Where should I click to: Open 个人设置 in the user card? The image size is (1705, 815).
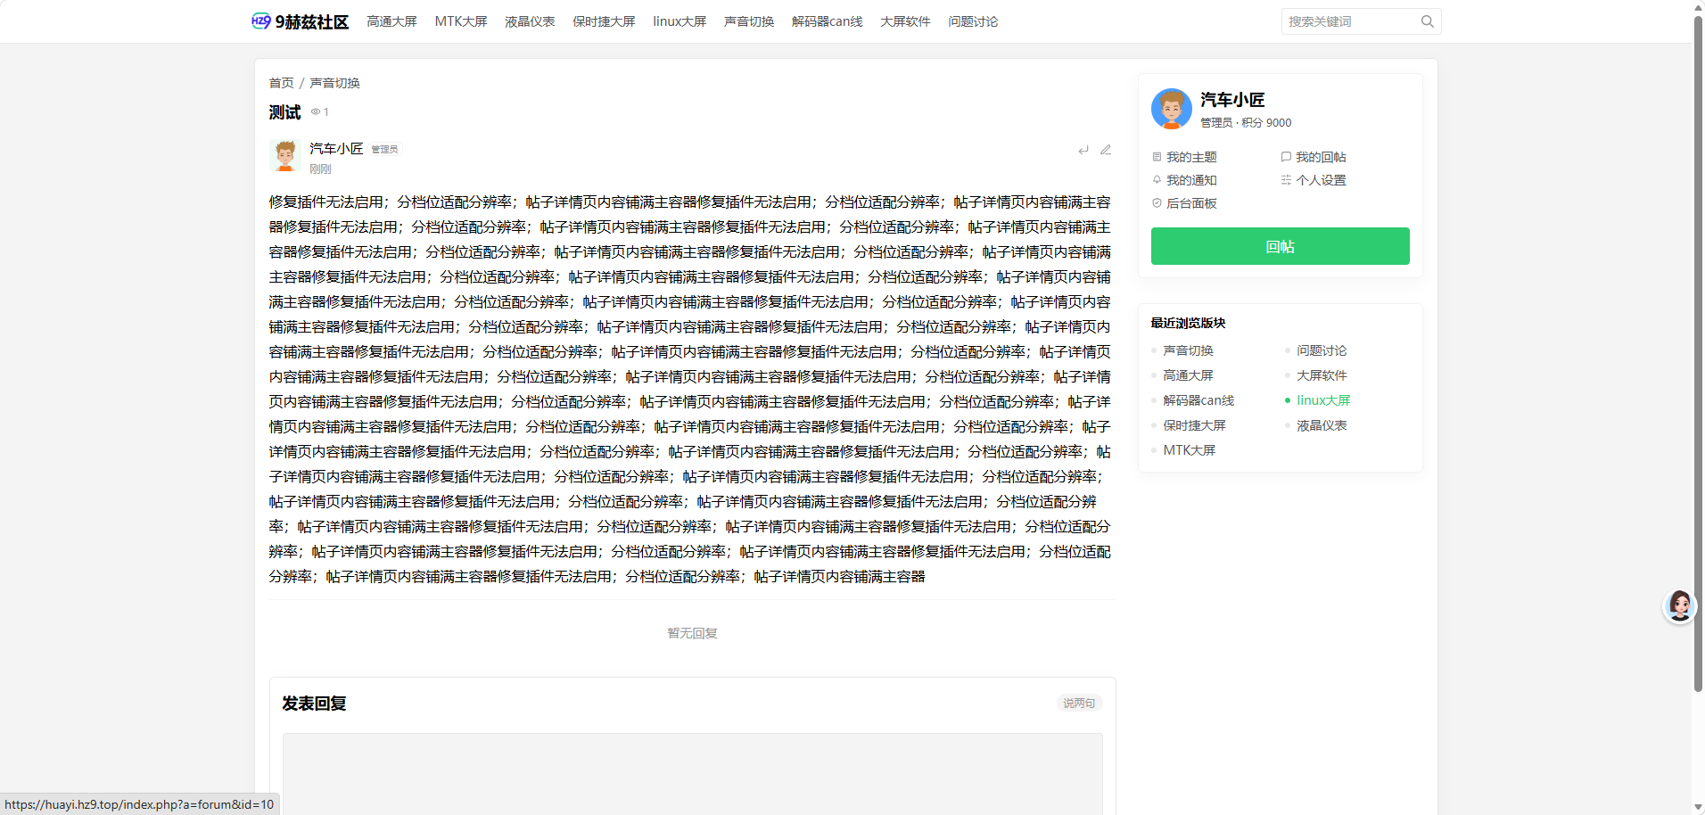1314,180
